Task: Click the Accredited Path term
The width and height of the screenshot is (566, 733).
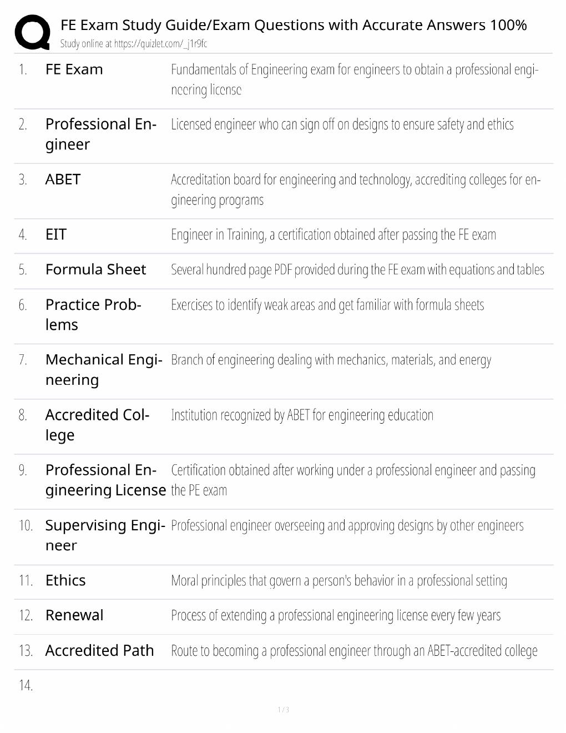Action: coord(99,650)
